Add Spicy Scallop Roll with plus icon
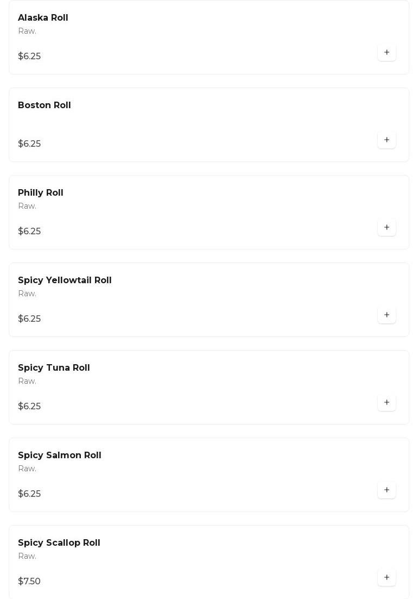The width and height of the screenshot is (418, 599). 387,578
